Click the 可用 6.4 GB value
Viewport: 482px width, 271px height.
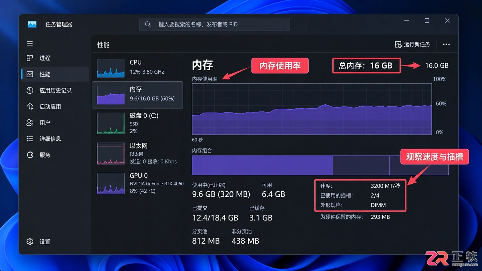point(273,194)
